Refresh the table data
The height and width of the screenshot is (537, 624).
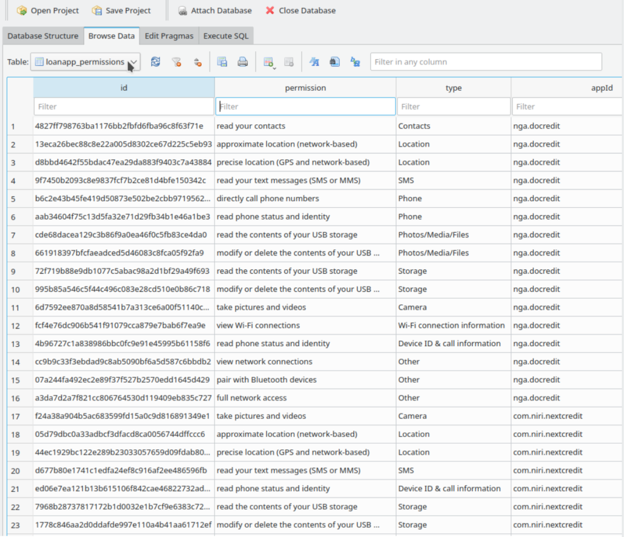pos(155,62)
